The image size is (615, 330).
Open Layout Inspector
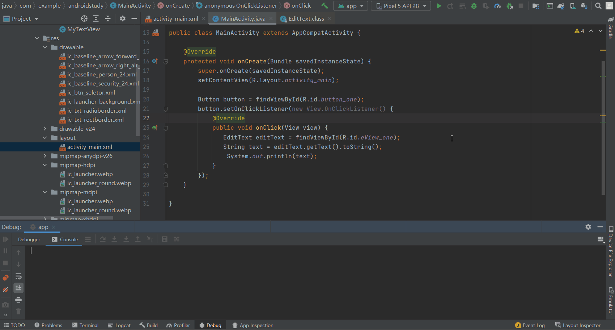[578, 325]
